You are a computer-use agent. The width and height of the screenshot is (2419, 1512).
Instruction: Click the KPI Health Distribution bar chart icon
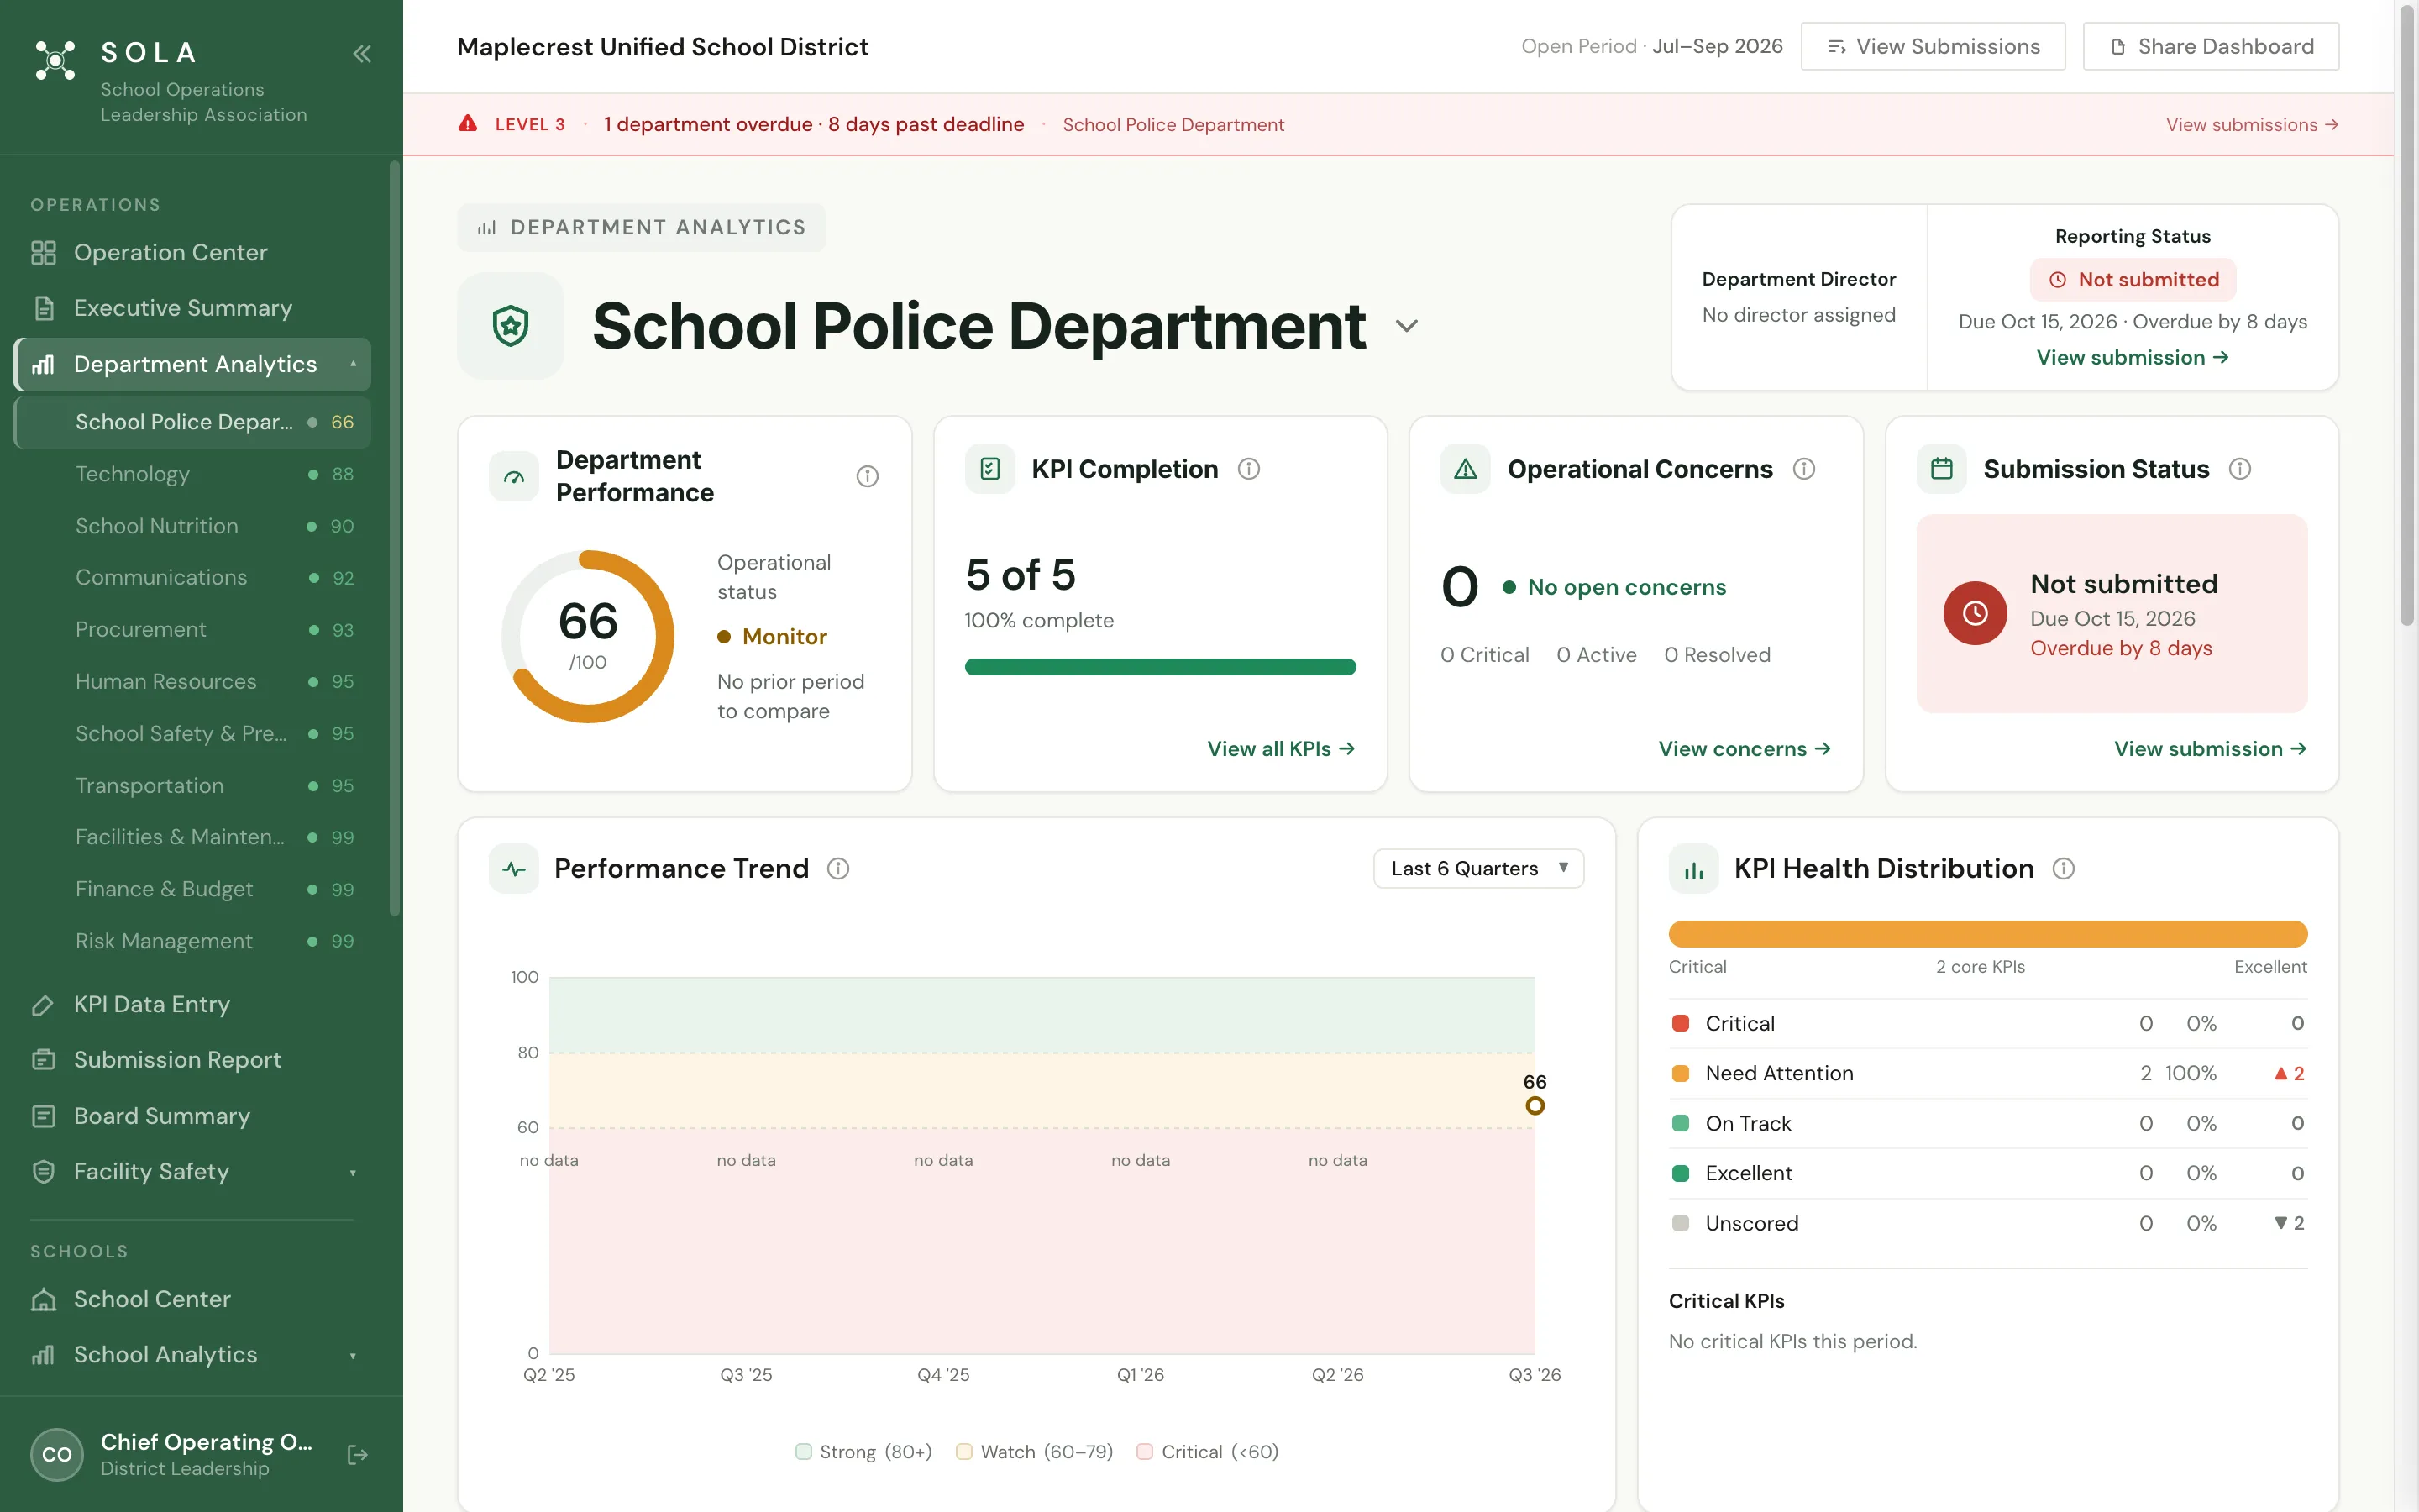click(x=1693, y=869)
